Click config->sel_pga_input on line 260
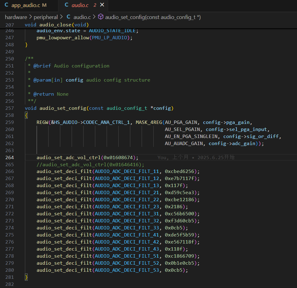 236,129
